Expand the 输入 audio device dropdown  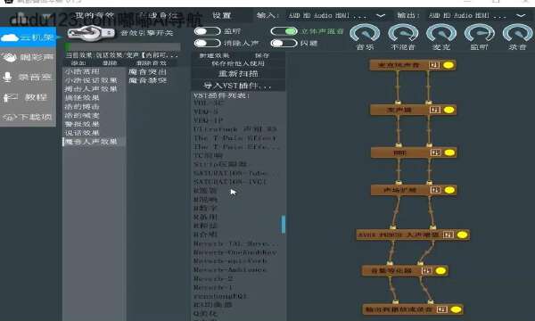(x=381, y=16)
